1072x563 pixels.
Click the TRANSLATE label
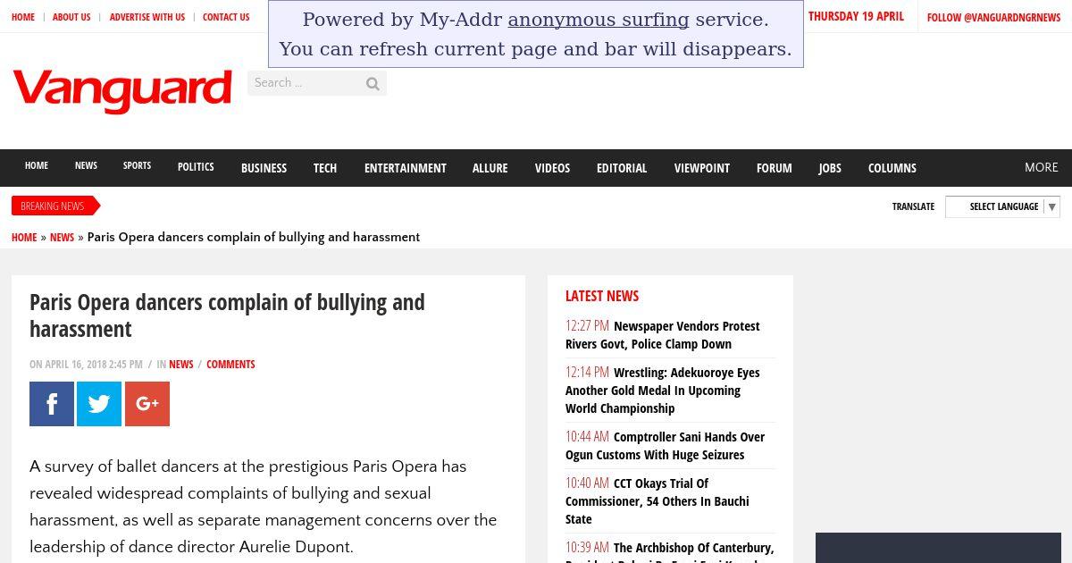pyautogui.click(x=913, y=206)
